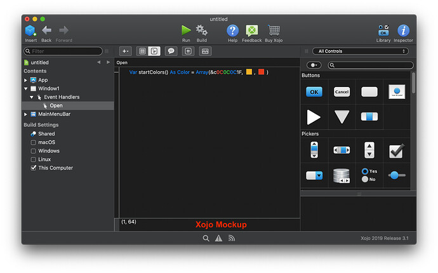Expand the App item
This screenshot has height=273, width=438.
click(25, 80)
